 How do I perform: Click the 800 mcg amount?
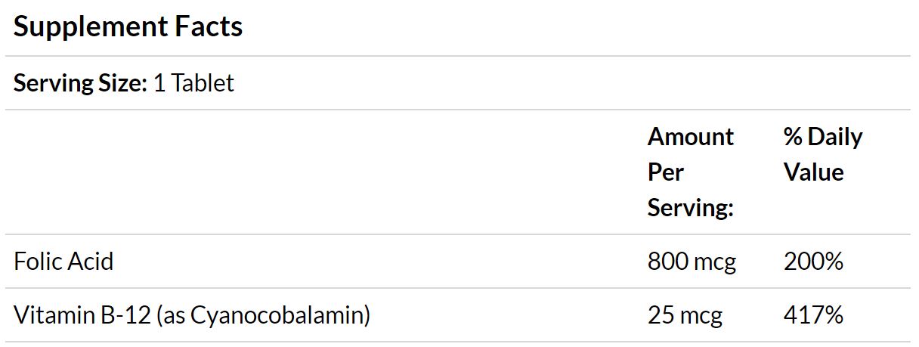point(692,262)
